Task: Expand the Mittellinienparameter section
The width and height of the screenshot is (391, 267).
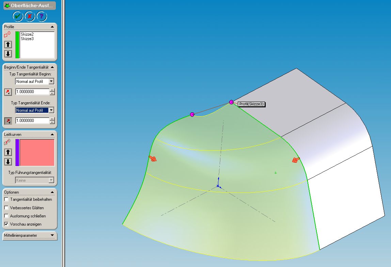Action: pyautogui.click(x=52, y=235)
